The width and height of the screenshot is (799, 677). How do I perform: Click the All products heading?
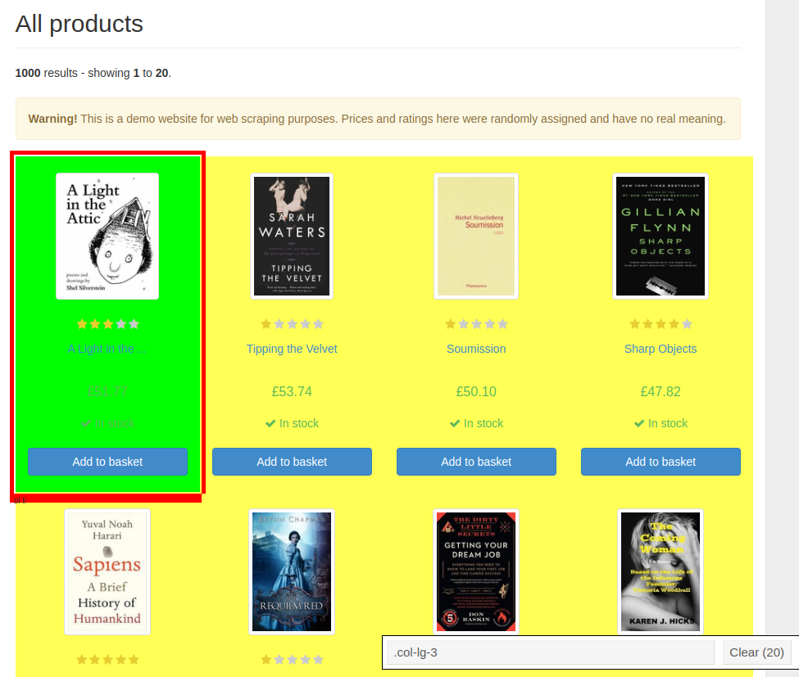79,24
